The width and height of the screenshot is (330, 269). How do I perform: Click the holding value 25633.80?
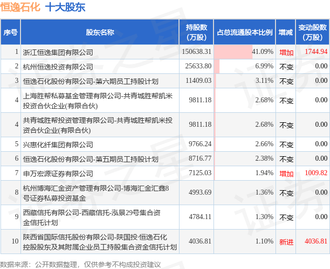click(x=198, y=66)
